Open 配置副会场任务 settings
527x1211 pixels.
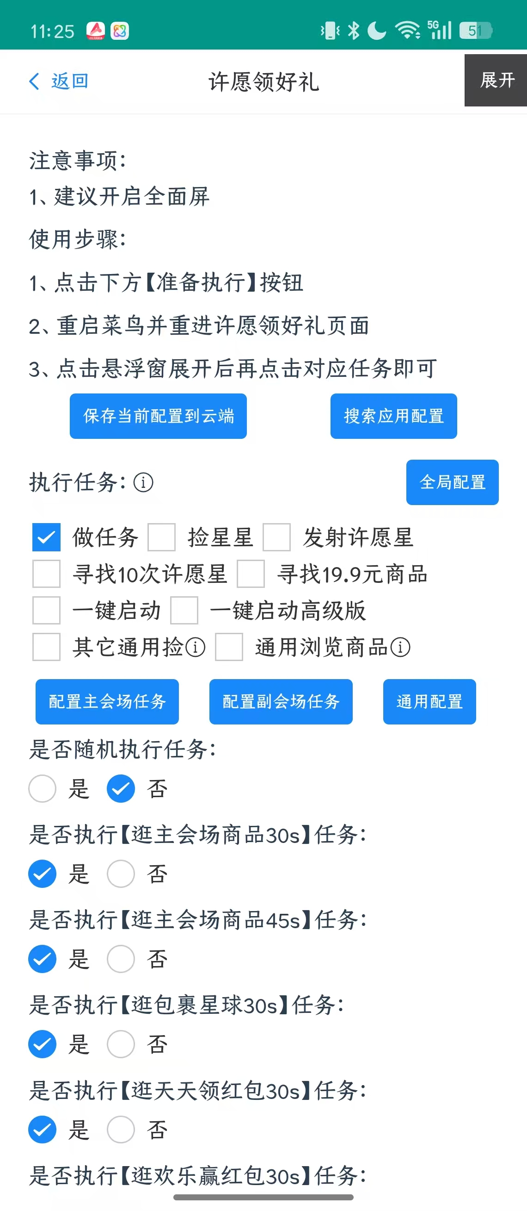tap(281, 701)
